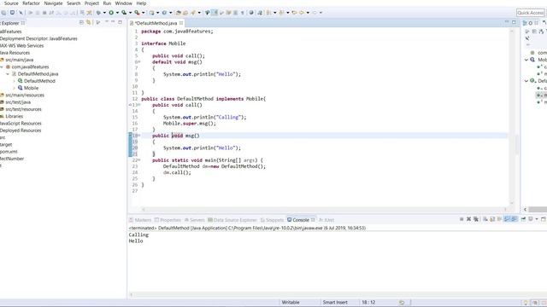Open the Search menu
547x307 pixels.
coord(74,3)
